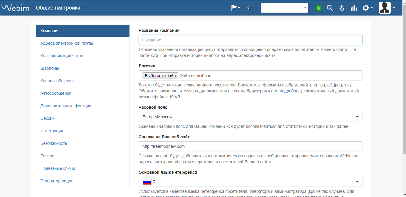The width and height of the screenshot is (406, 197).
Task: Open statistics via the bar chart icon
Action: tap(353, 8)
